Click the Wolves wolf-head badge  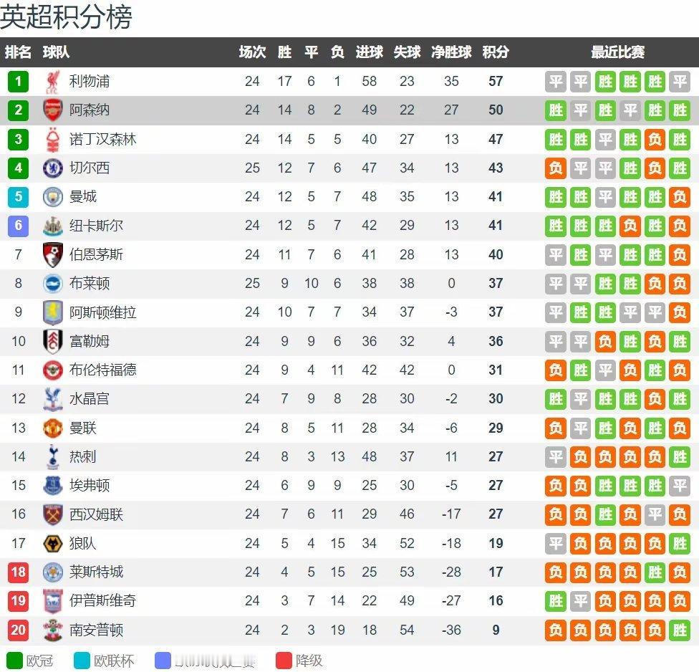click(52, 544)
